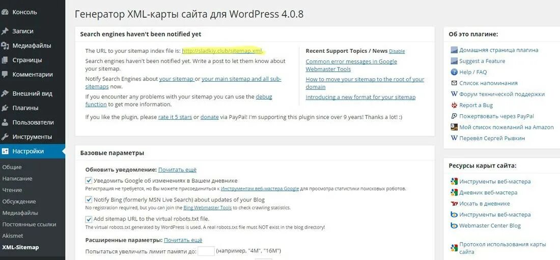Screen dimensions: 560x260
Task: Click Почитать ещё next to Обновить уведомление
Action: coord(177,170)
